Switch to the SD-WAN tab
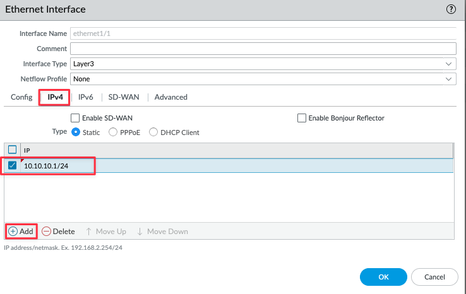This screenshot has height=294, width=466. [124, 97]
